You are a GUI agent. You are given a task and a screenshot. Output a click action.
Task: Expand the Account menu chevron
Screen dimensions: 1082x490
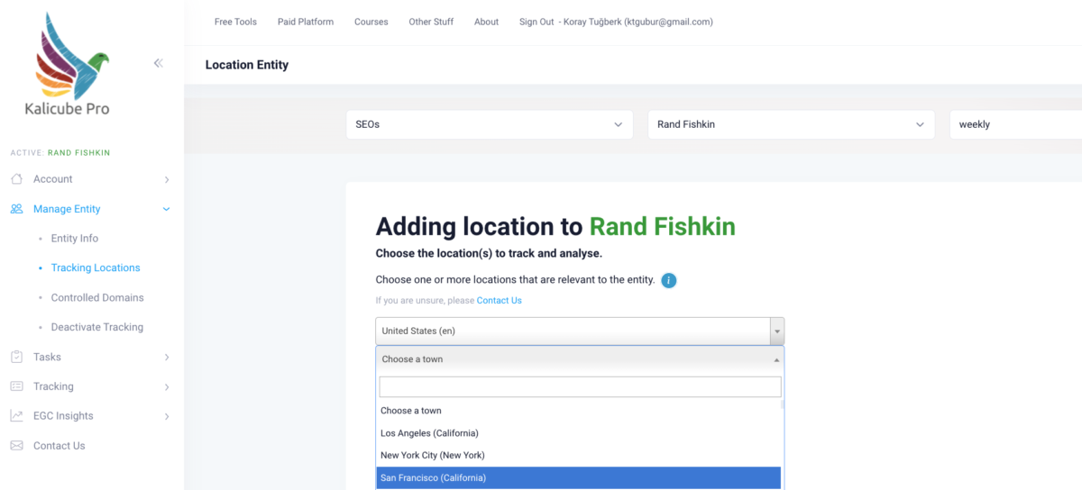167,180
